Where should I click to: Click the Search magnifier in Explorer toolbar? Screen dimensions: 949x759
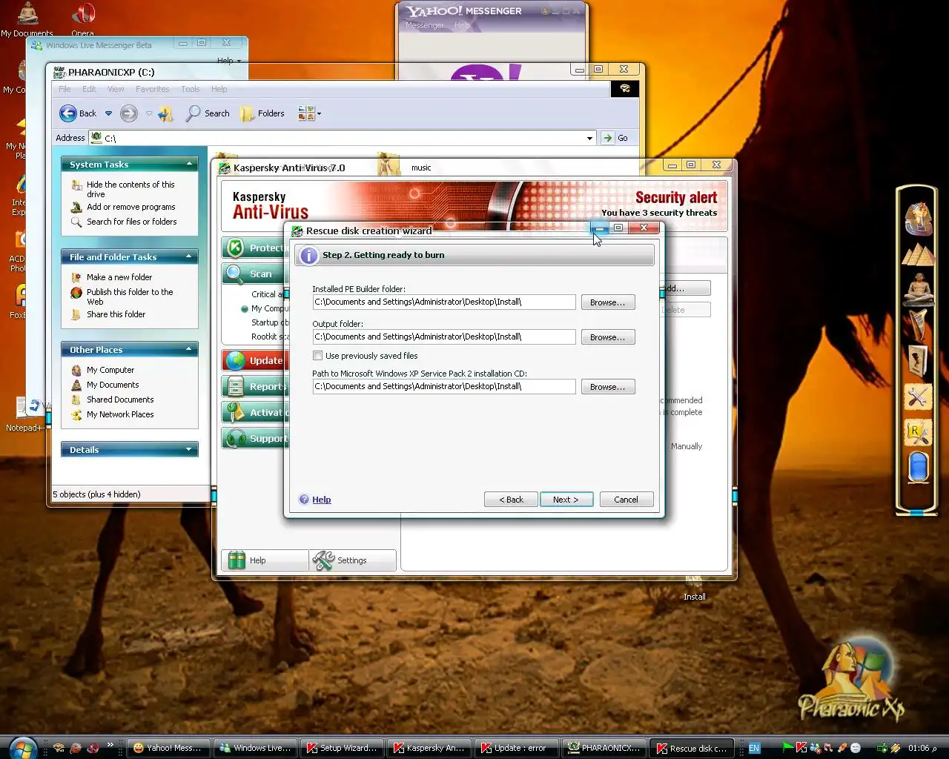click(208, 113)
